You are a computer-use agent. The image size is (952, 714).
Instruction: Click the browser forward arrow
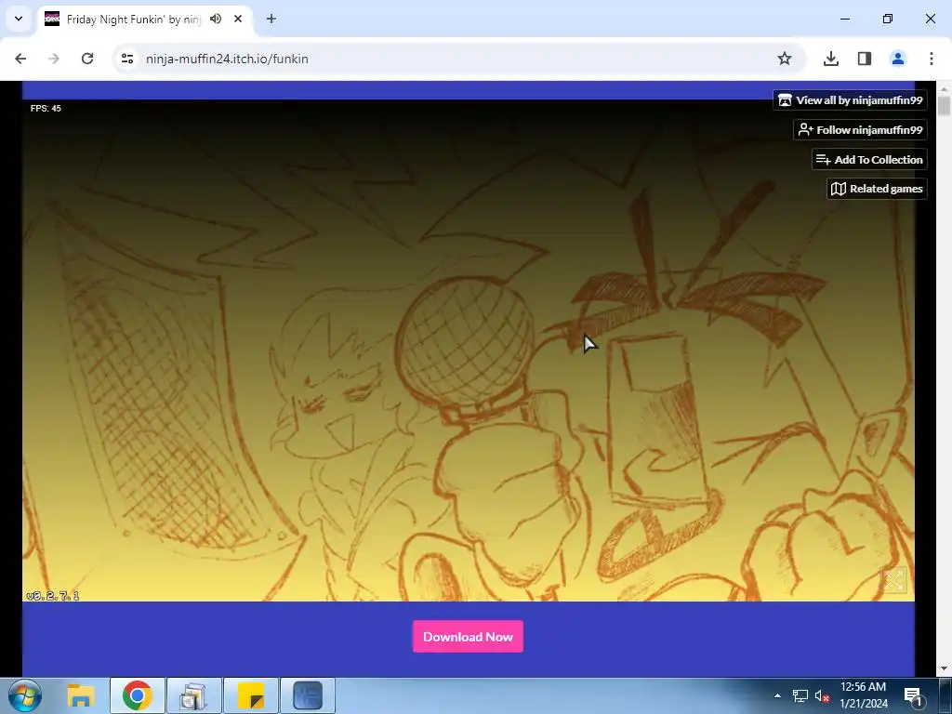point(54,59)
